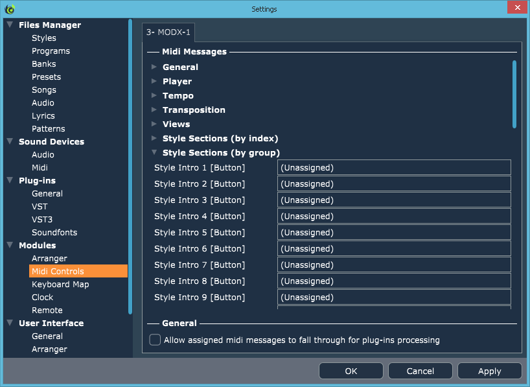The width and height of the screenshot is (530, 387).
Task: Open Lyrics settings page
Action: 43,115
